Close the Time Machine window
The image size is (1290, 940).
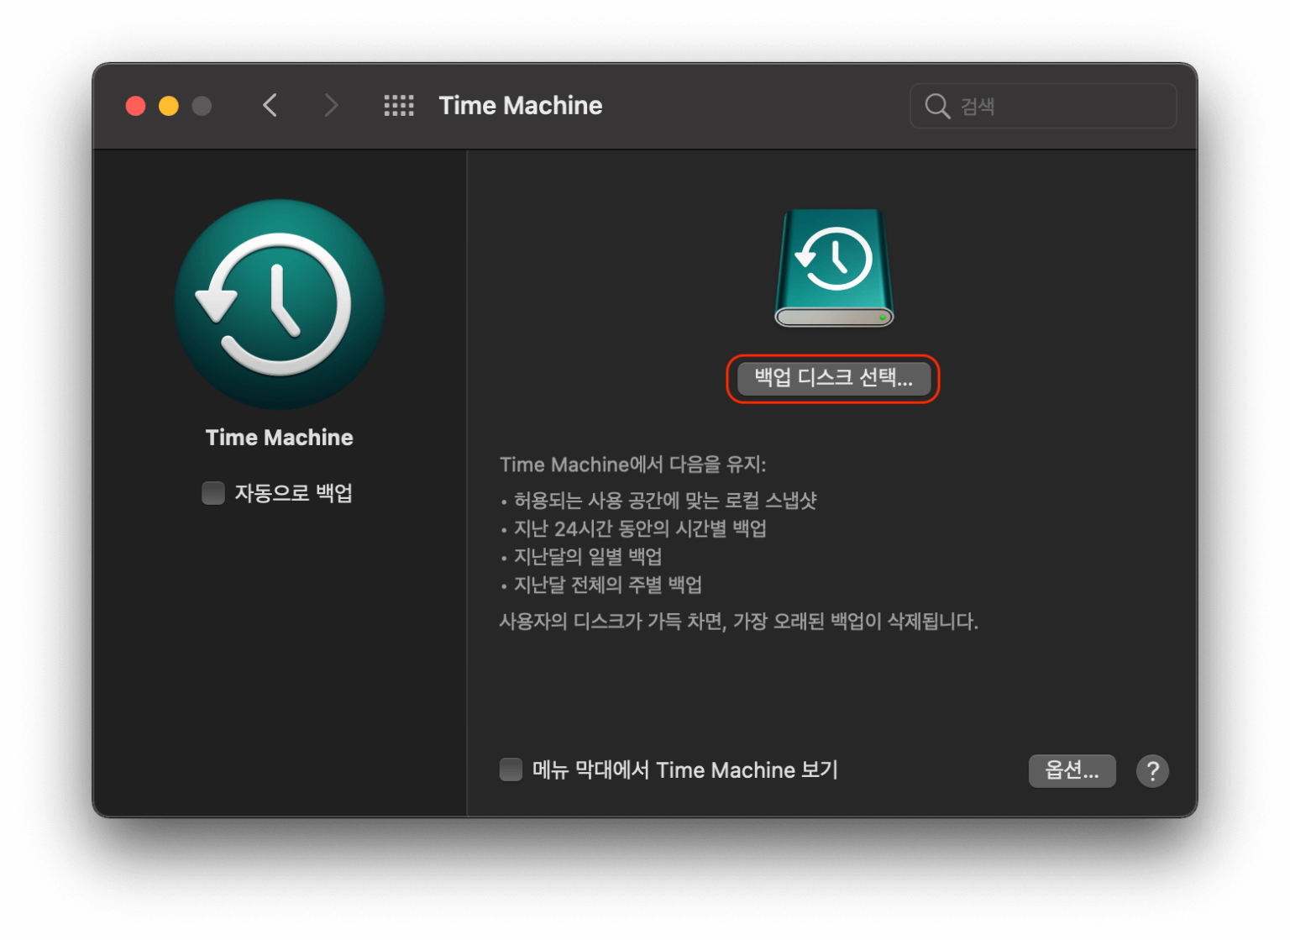click(135, 106)
